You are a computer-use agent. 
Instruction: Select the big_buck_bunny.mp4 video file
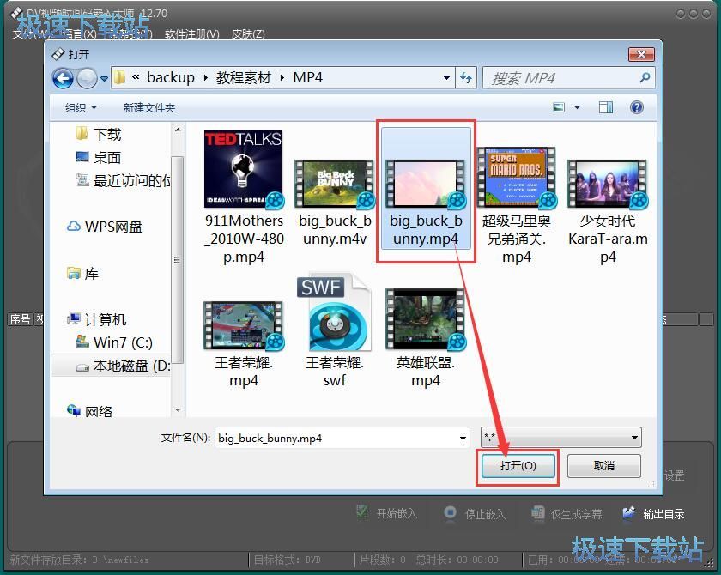coord(426,189)
